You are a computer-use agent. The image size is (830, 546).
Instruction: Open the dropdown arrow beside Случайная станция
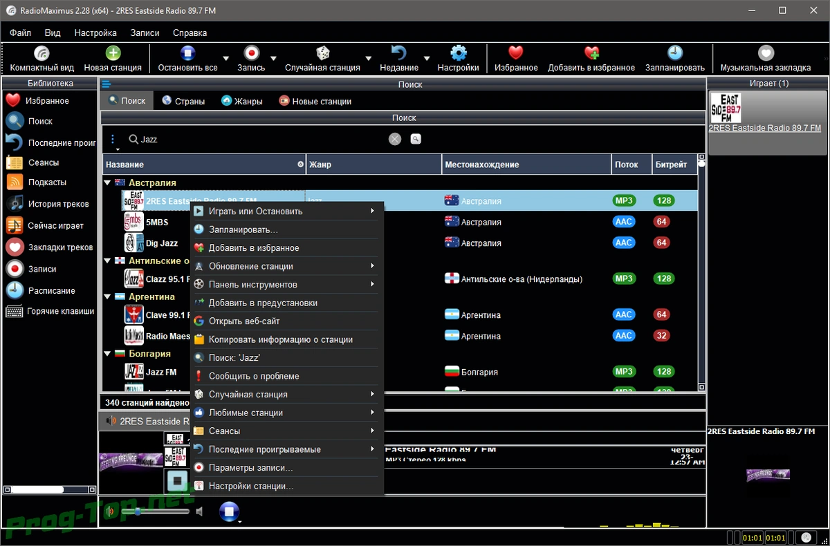(x=369, y=59)
